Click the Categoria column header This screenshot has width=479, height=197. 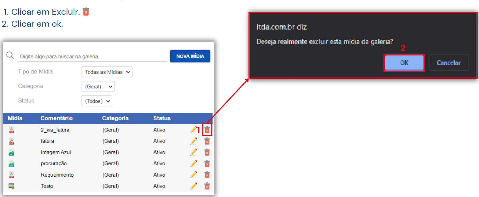click(x=115, y=118)
